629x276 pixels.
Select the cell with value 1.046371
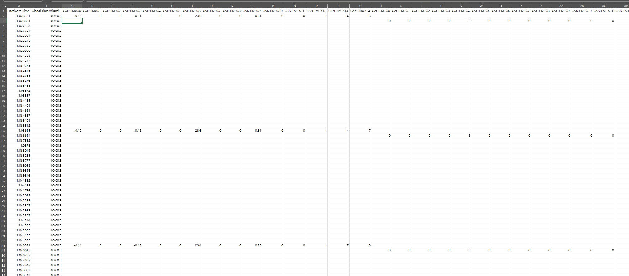click(x=19, y=245)
